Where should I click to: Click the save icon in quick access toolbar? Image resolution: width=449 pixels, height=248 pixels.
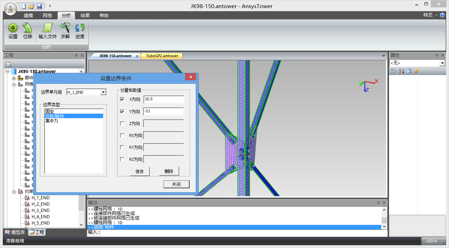[39, 6]
